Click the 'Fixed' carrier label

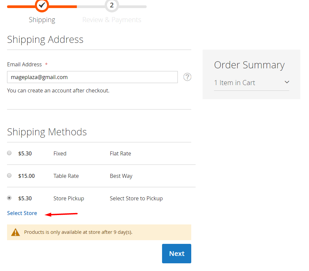coord(60,153)
